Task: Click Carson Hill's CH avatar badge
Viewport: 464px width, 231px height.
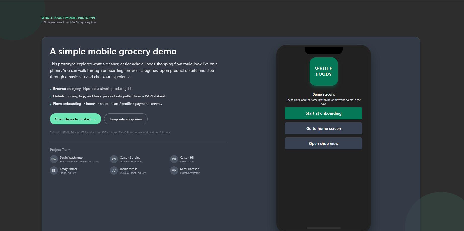Action: [x=174, y=159]
